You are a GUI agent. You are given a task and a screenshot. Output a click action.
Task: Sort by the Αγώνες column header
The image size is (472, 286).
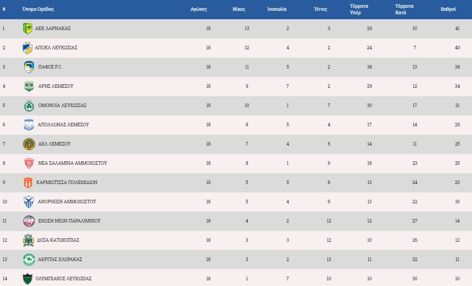(199, 9)
